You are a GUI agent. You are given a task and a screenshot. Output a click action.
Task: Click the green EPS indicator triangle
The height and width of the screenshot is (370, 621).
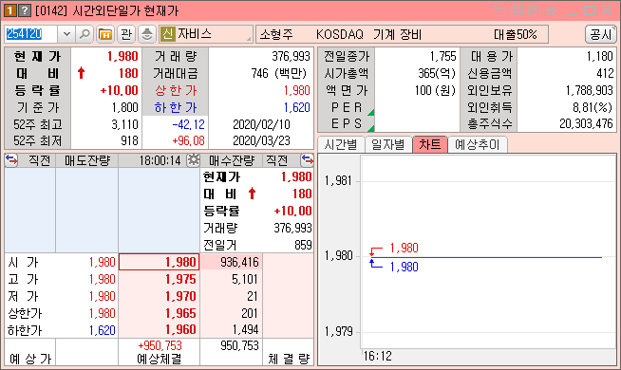tap(370, 128)
